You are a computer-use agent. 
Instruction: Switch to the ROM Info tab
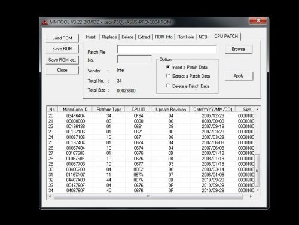(x=164, y=37)
